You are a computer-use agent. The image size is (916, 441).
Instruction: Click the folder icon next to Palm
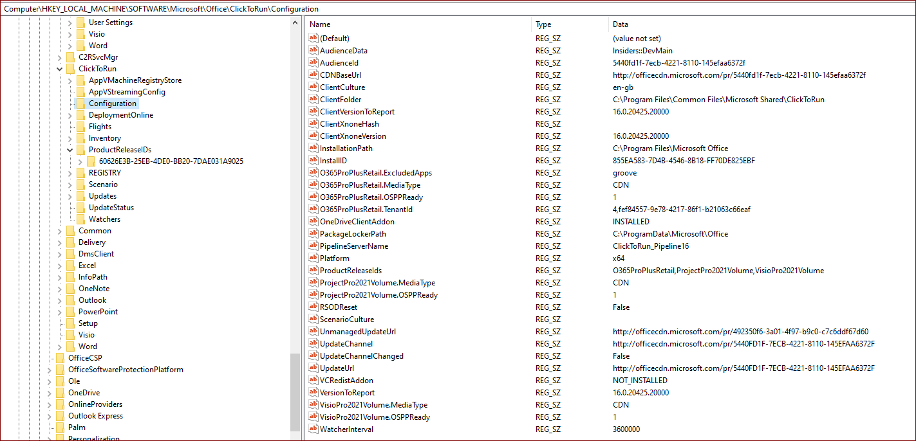pos(61,428)
